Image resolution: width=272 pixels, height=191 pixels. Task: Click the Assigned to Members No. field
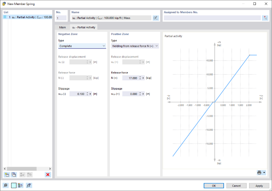coord(212,18)
